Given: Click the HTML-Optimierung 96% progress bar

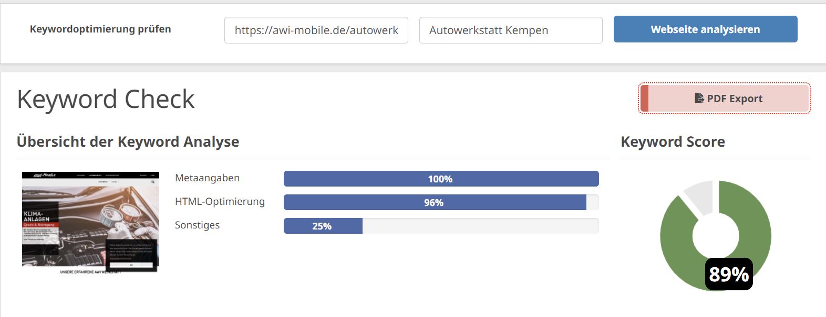Looking at the screenshot, I should tap(441, 202).
